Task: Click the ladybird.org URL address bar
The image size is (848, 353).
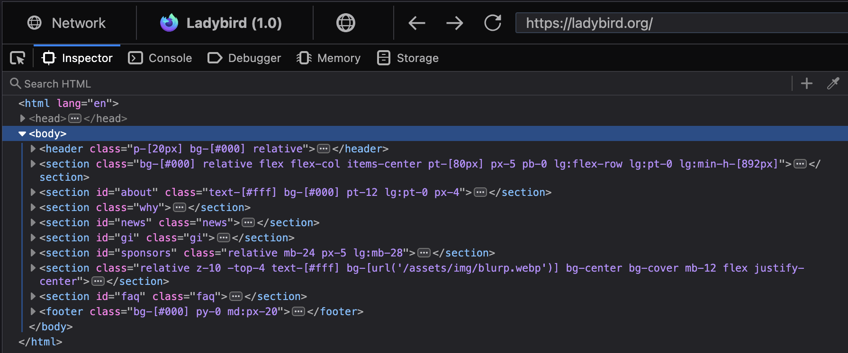Action: point(663,23)
